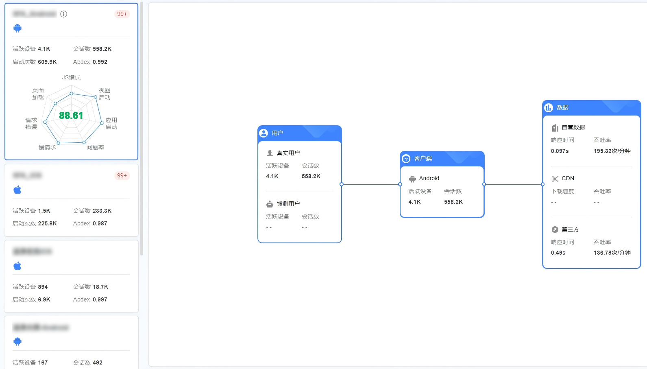This screenshot has width=647, height=369.
Task: Click the app list vertical scrollbar
Action: click(x=142, y=122)
